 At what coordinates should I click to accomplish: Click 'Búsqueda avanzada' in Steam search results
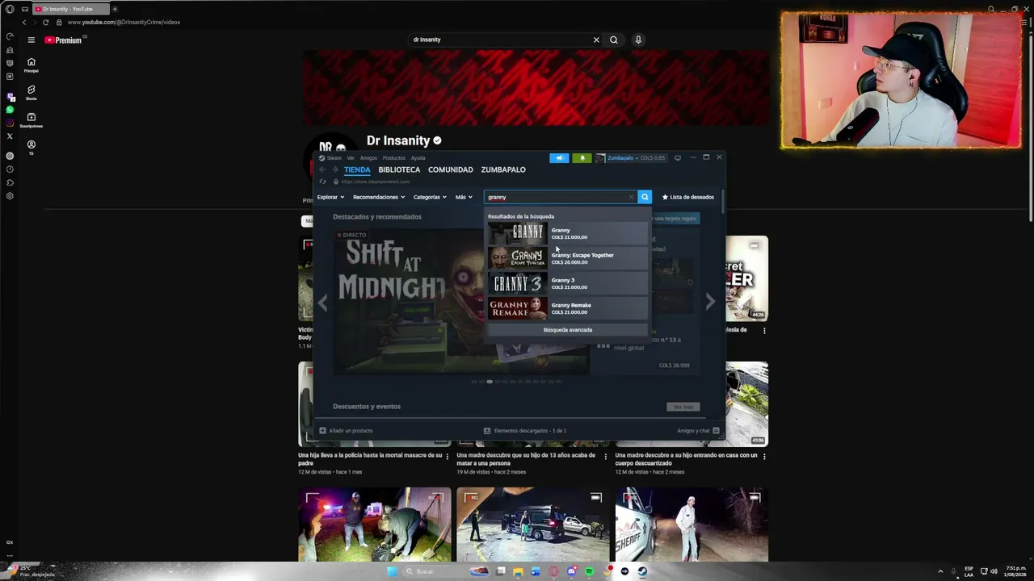(568, 330)
